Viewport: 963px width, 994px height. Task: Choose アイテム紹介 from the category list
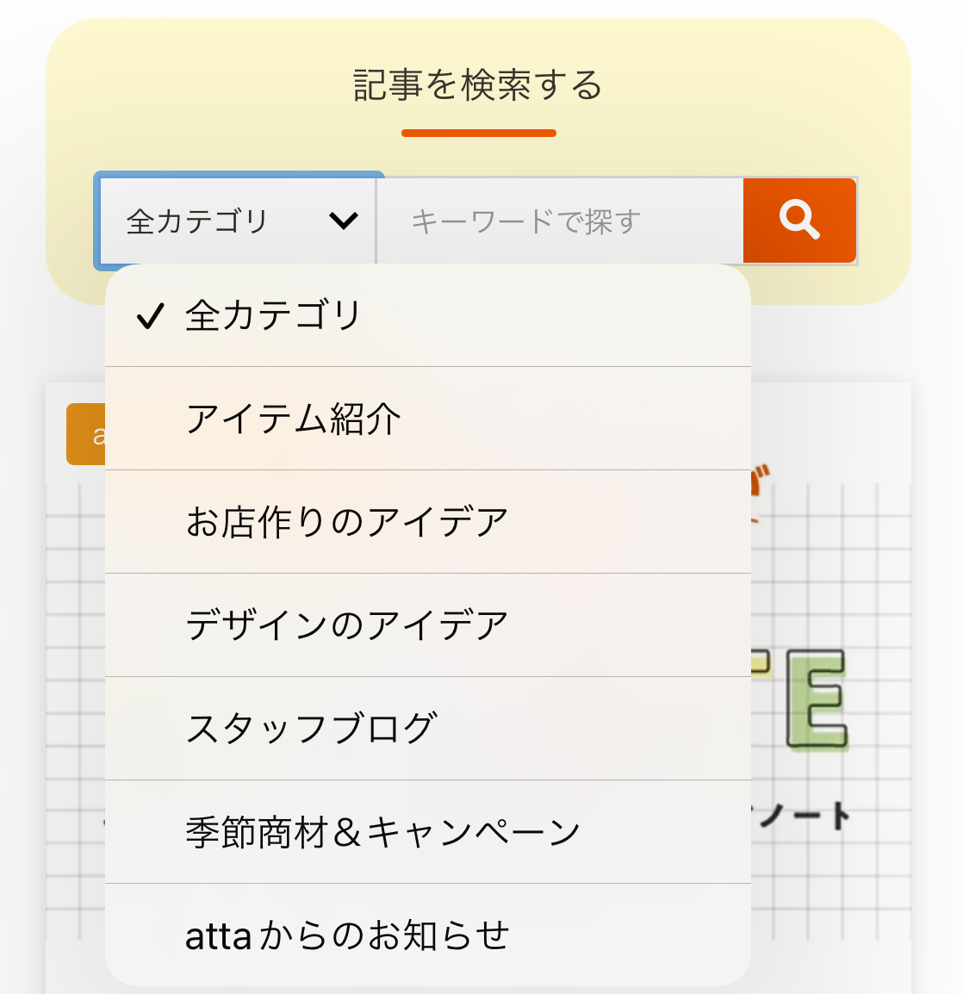click(x=428, y=419)
